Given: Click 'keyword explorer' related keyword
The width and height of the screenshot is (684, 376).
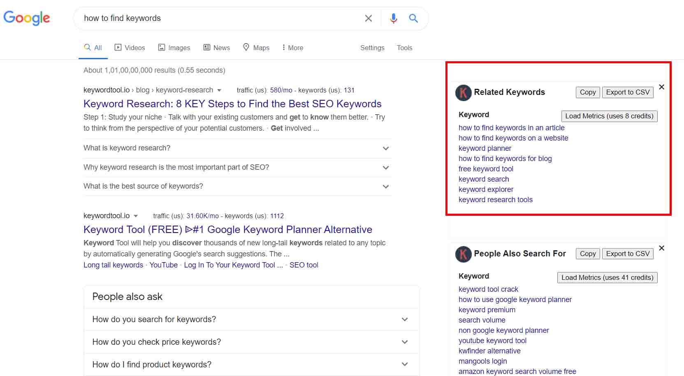Looking at the screenshot, I should [486, 189].
